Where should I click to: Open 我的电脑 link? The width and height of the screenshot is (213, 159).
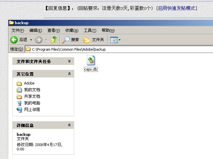pos(32,103)
